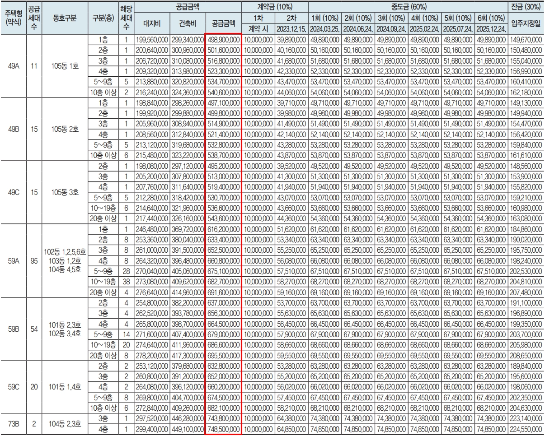Click the 계약금 (10%) header
Viewport: 545px width, 436px height.
point(274,7)
